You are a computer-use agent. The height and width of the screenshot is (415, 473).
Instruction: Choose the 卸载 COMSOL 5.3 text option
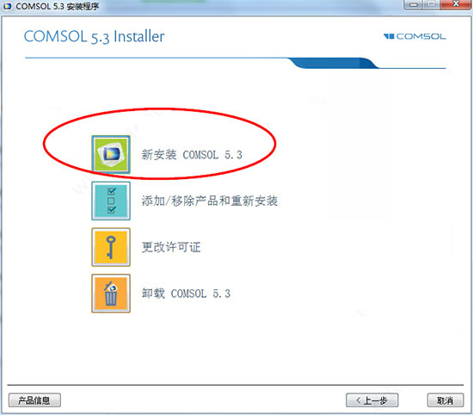(x=186, y=294)
